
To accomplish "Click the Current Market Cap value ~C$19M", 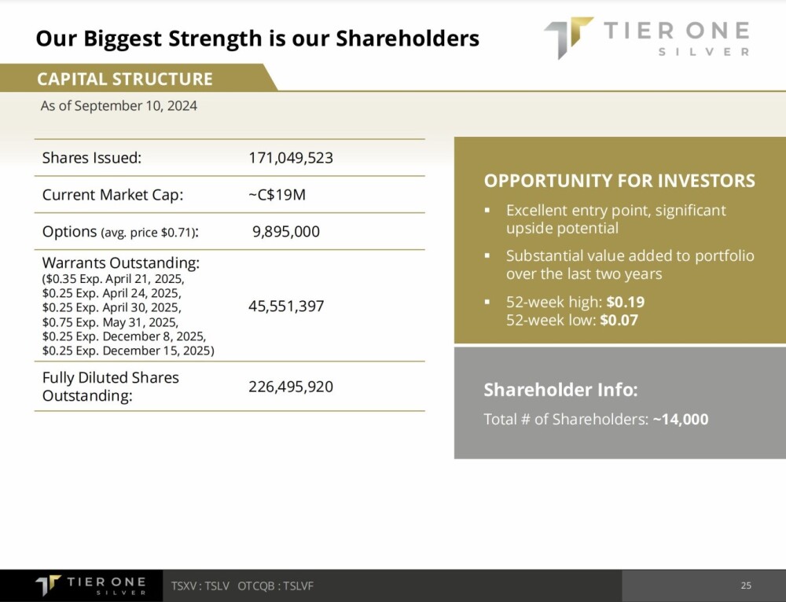I will coord(277,195).
